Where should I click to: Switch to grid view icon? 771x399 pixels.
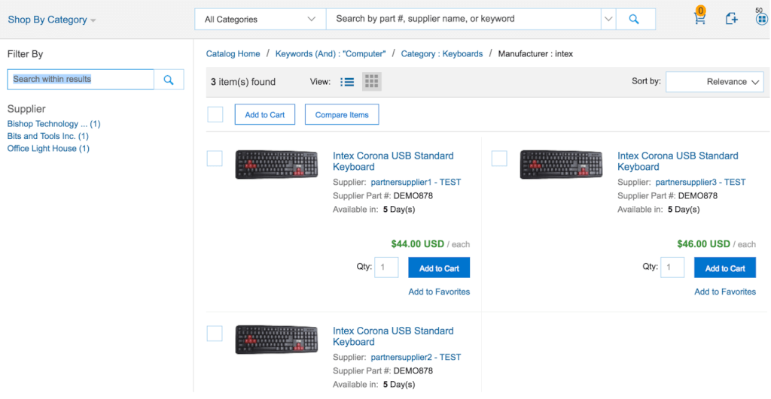coord(372,81)
